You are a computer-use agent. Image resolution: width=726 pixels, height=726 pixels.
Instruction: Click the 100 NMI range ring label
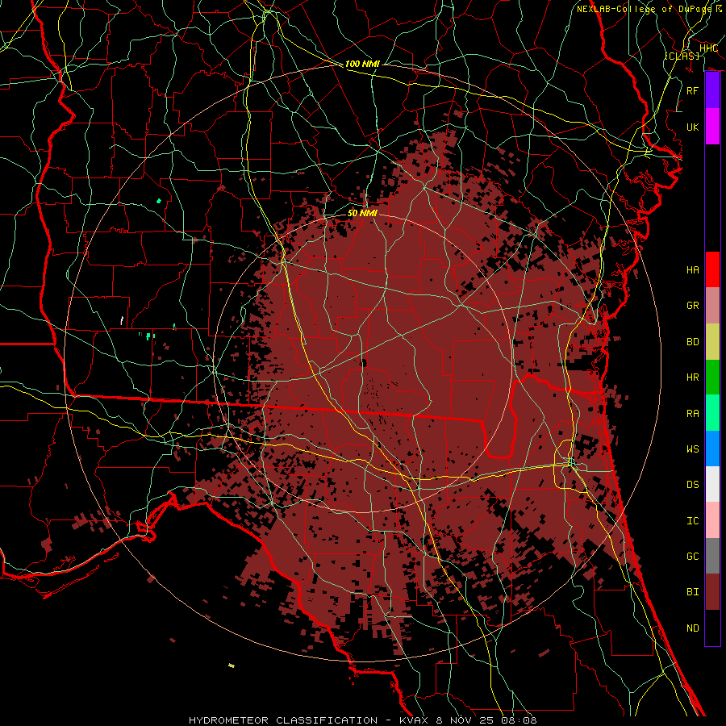point(362,64)
